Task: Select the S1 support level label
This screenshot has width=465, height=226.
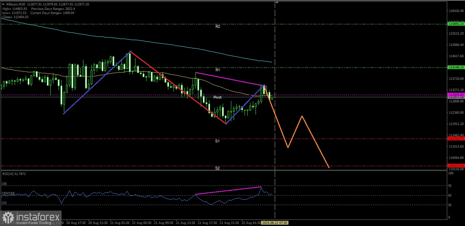Action: click(x=218, y=141)
